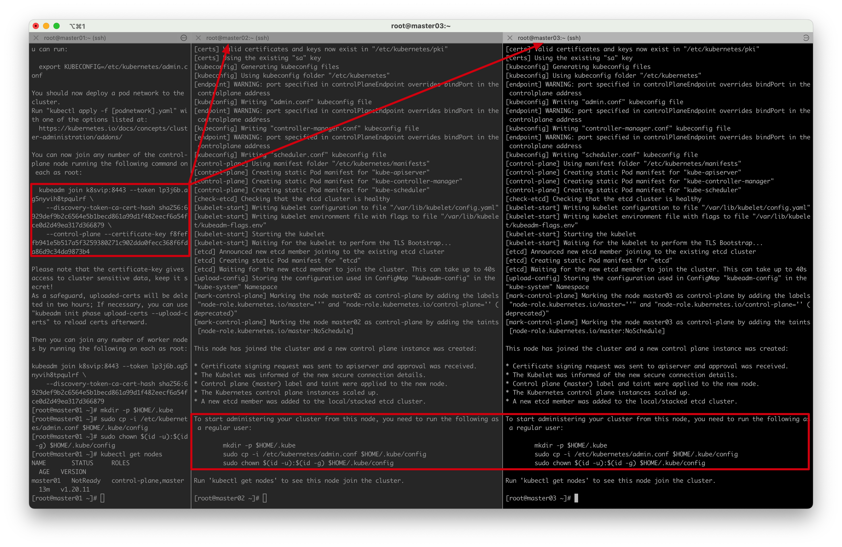The height and width of the screenshot is (547, 842).
Task: Select the root@master02:~ (ssh) pane title
Action: (x=237, y=38)
